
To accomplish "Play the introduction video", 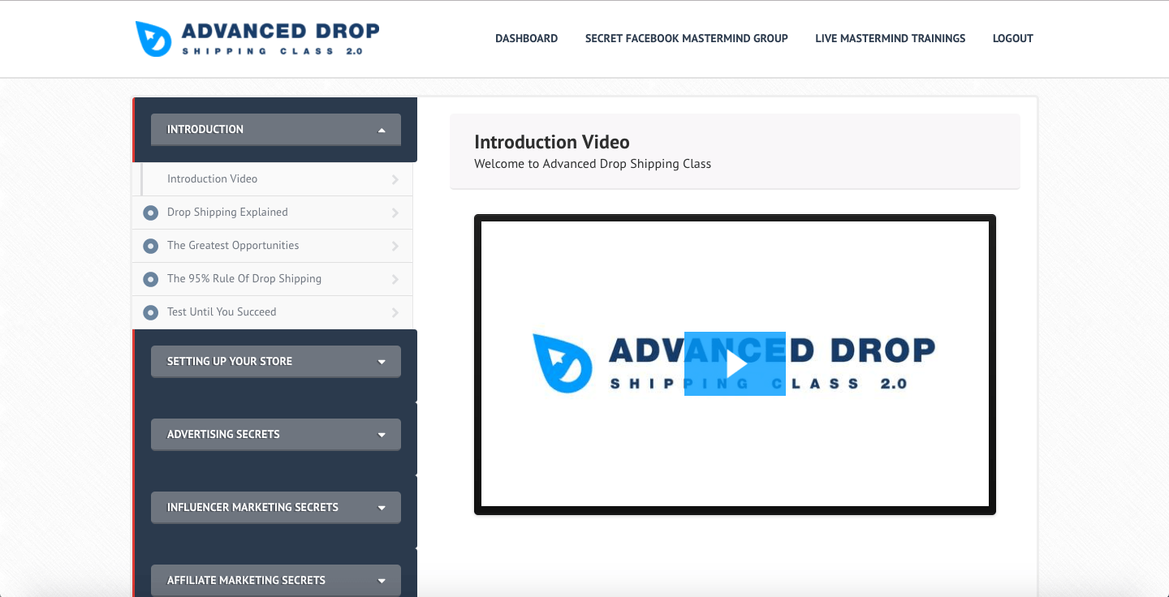I will (735, 363).
